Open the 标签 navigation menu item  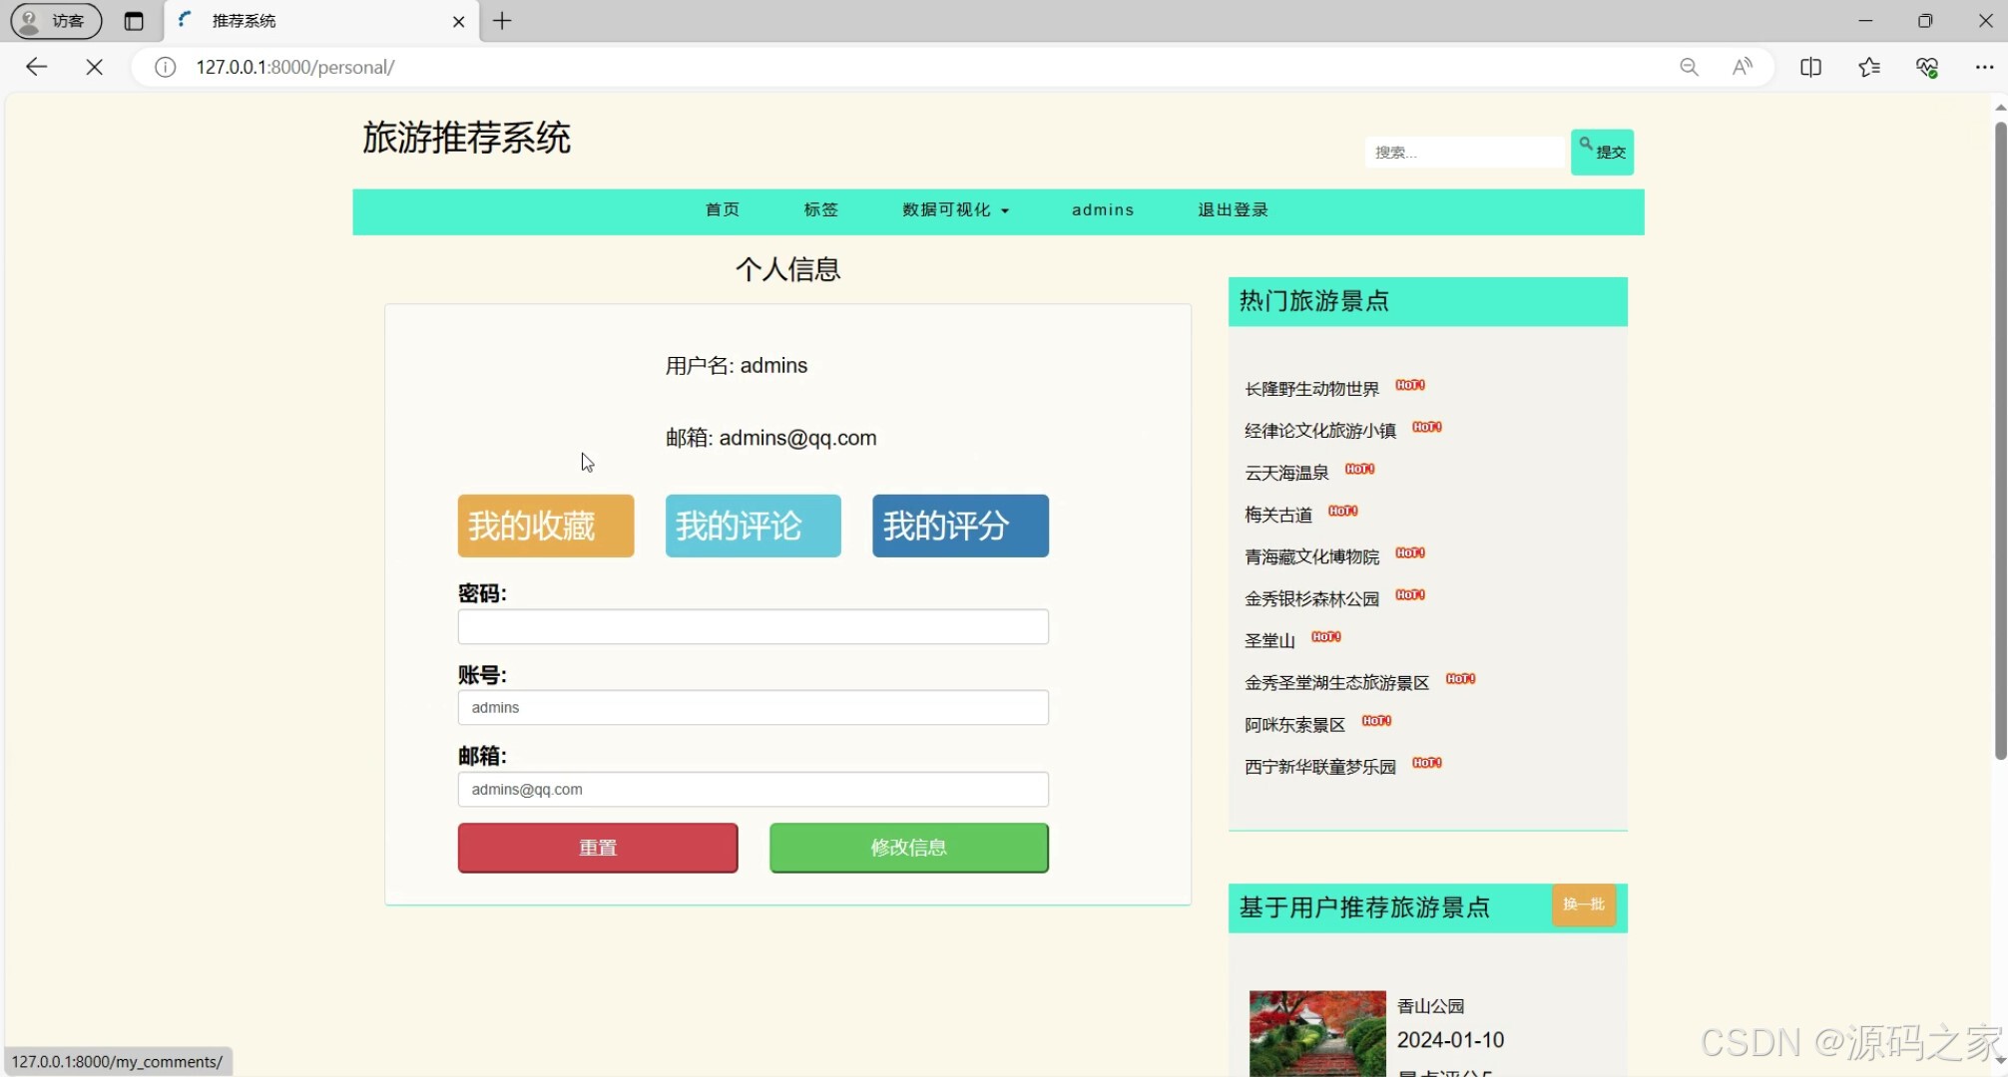coord(820,210)
